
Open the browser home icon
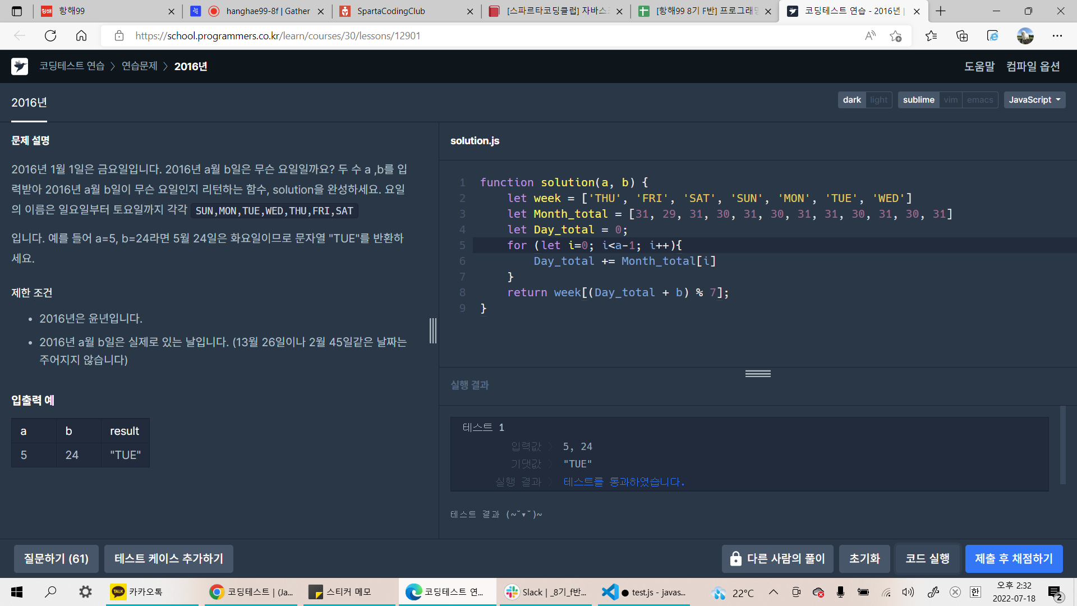click(81, 36)
